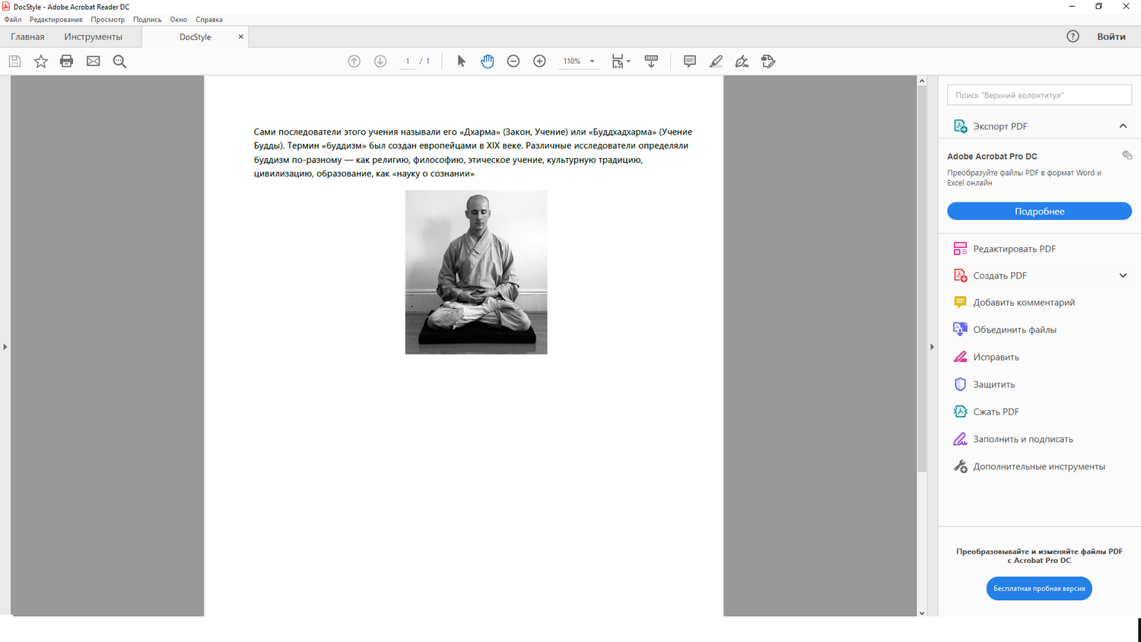Screen dimensions: 1141x642
Task: Send the file by email with the envelope icon
Action: pyautogui.click(x=94, y=62)
